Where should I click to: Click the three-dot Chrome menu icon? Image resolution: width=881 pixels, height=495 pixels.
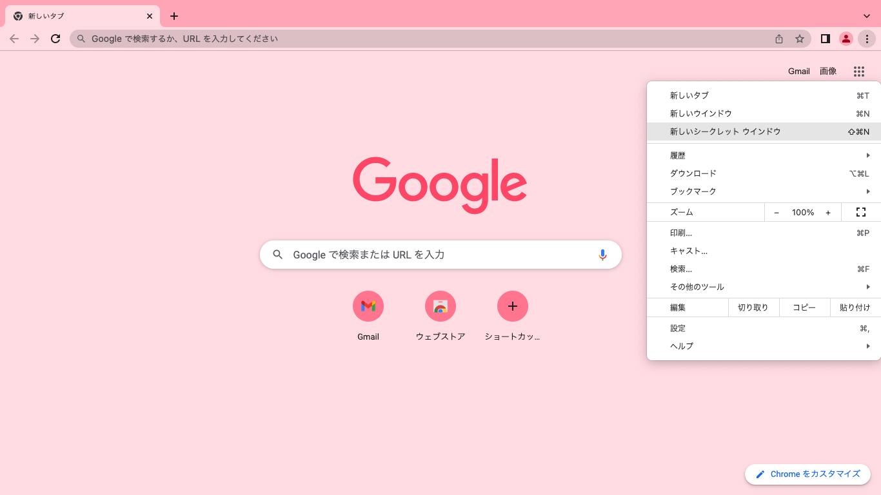[x=867, y=39]
